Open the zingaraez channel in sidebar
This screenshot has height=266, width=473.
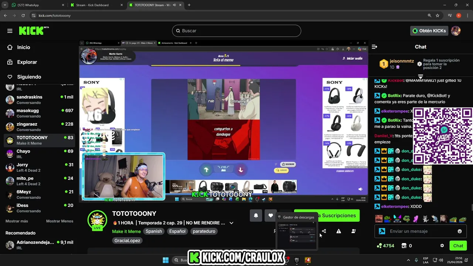pyautogui.click(x=40, y=127)
